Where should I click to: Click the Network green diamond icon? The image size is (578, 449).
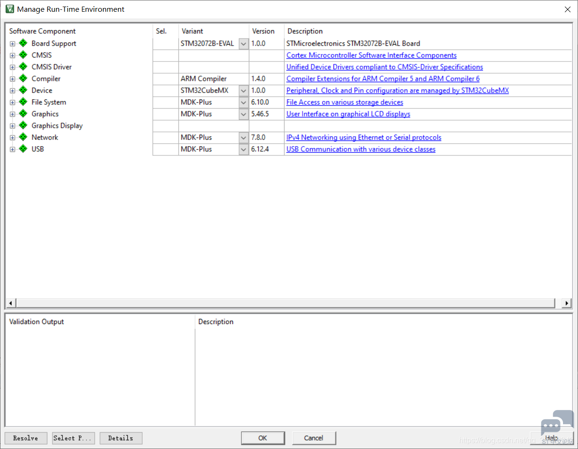tap(23, 137)
